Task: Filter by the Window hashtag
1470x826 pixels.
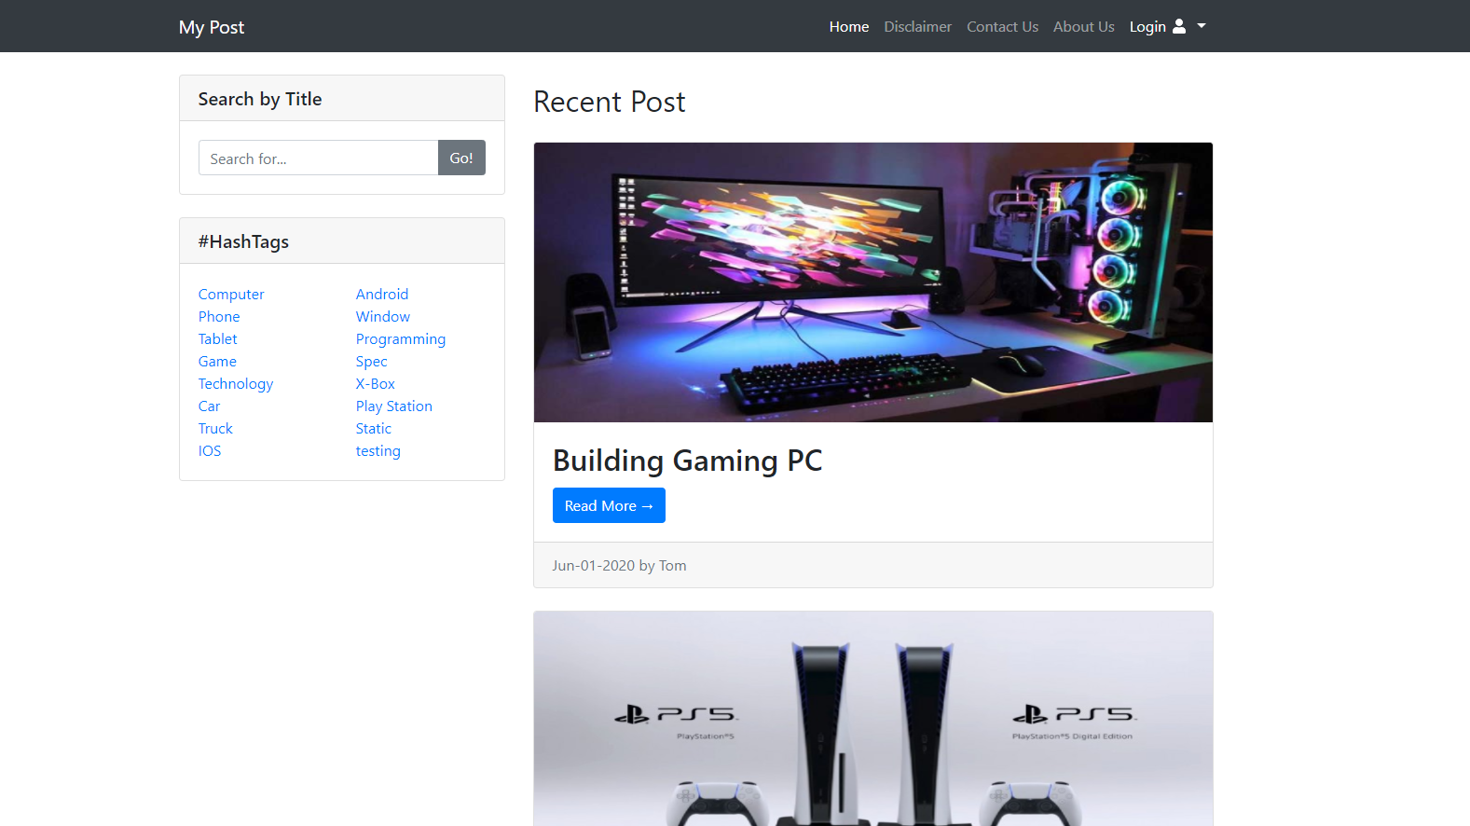Action: [383, 317]
